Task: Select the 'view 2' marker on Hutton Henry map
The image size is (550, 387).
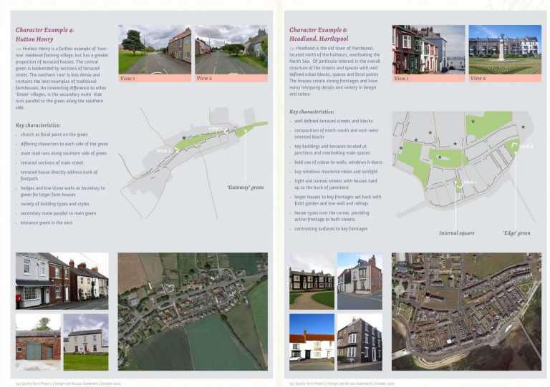Action: click(164, 151)
